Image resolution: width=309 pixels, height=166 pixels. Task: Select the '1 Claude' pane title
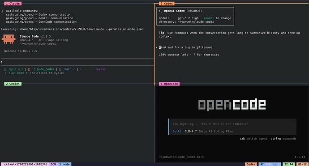click(x=13, y=4)
